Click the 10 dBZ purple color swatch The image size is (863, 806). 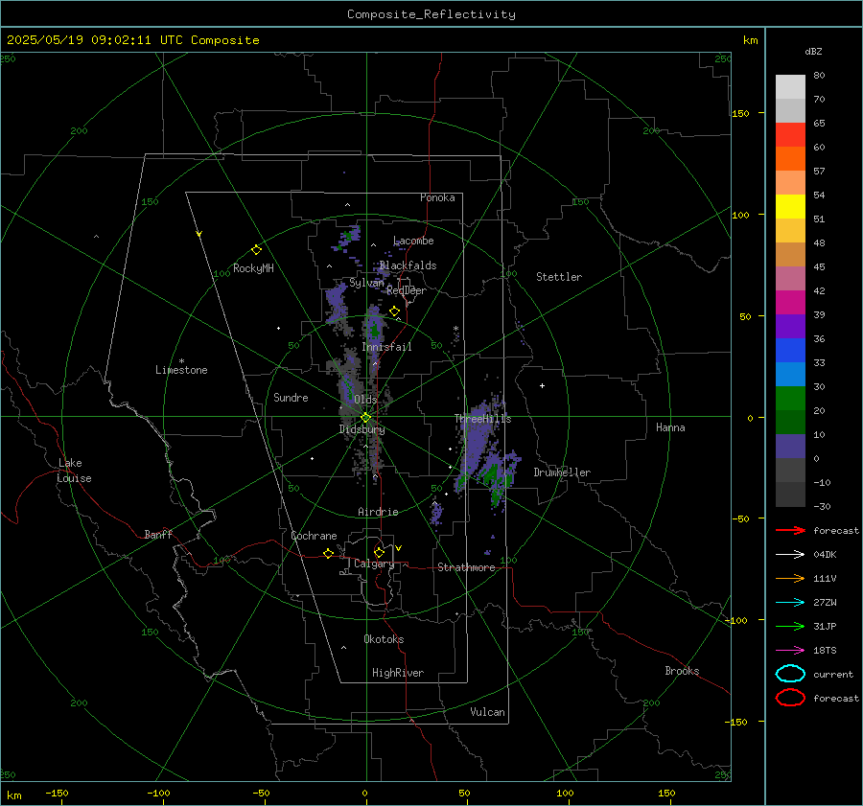[790, 447]
